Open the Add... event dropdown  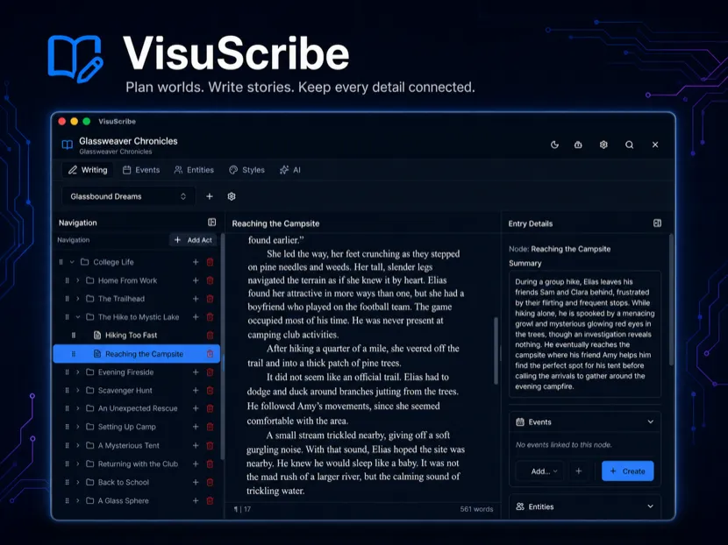(x=540, y=471)
